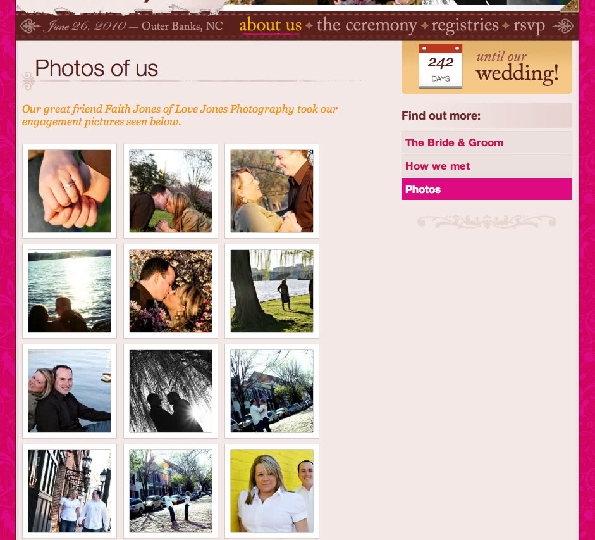Screen dimensions: 595x540
Task: View the couple kissing on grass photo
Action: tap(171, 191)
